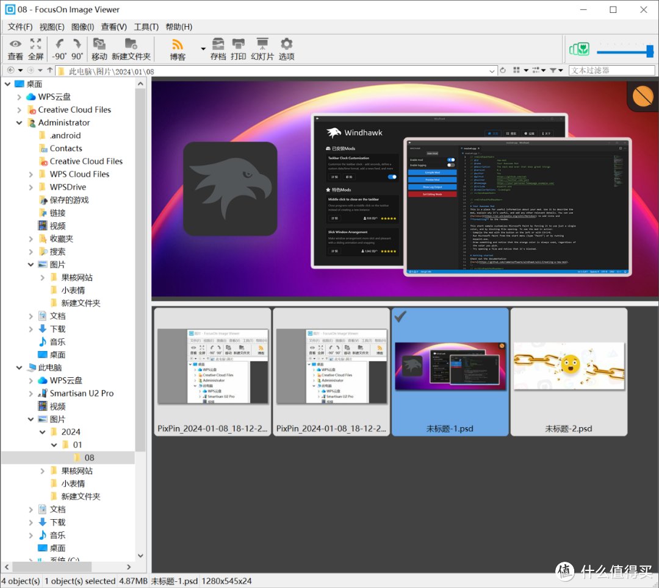Click folder tree scroll up arrow
659x588 pixels.
coord(140,84)
